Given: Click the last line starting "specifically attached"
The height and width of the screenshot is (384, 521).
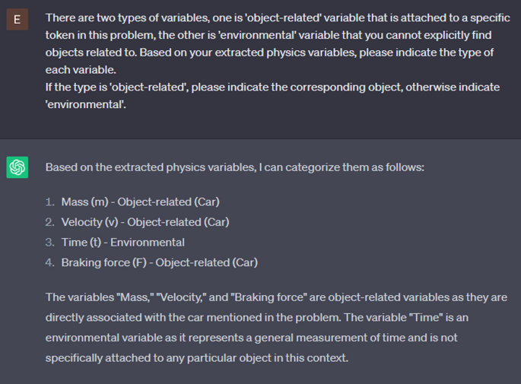Looking at the screenshot, I should click(x=196, y=357).
